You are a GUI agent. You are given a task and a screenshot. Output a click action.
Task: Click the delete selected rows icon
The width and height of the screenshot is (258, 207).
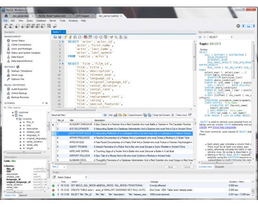pos(125,115)
